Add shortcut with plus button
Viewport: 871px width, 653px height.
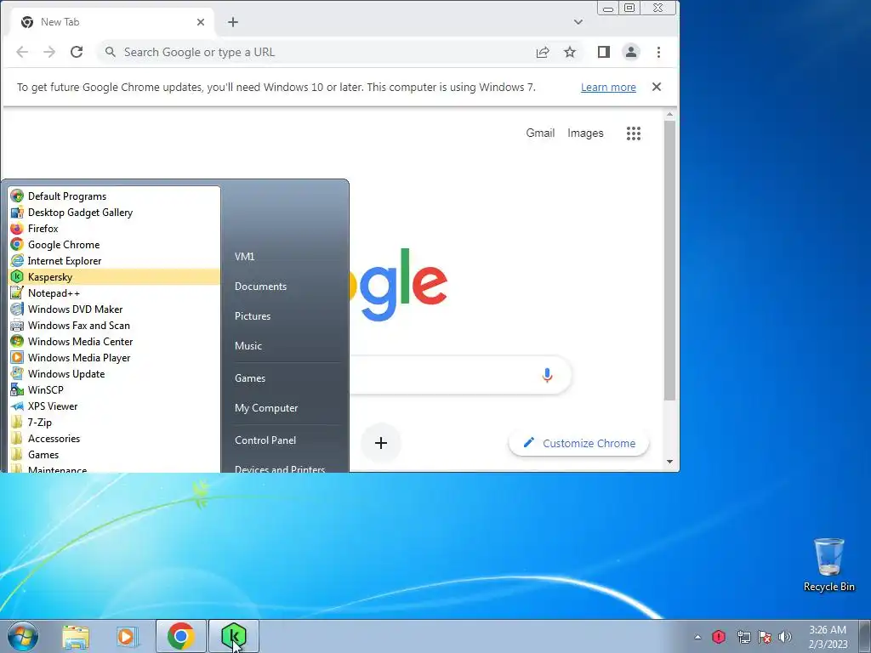point(381,443)
